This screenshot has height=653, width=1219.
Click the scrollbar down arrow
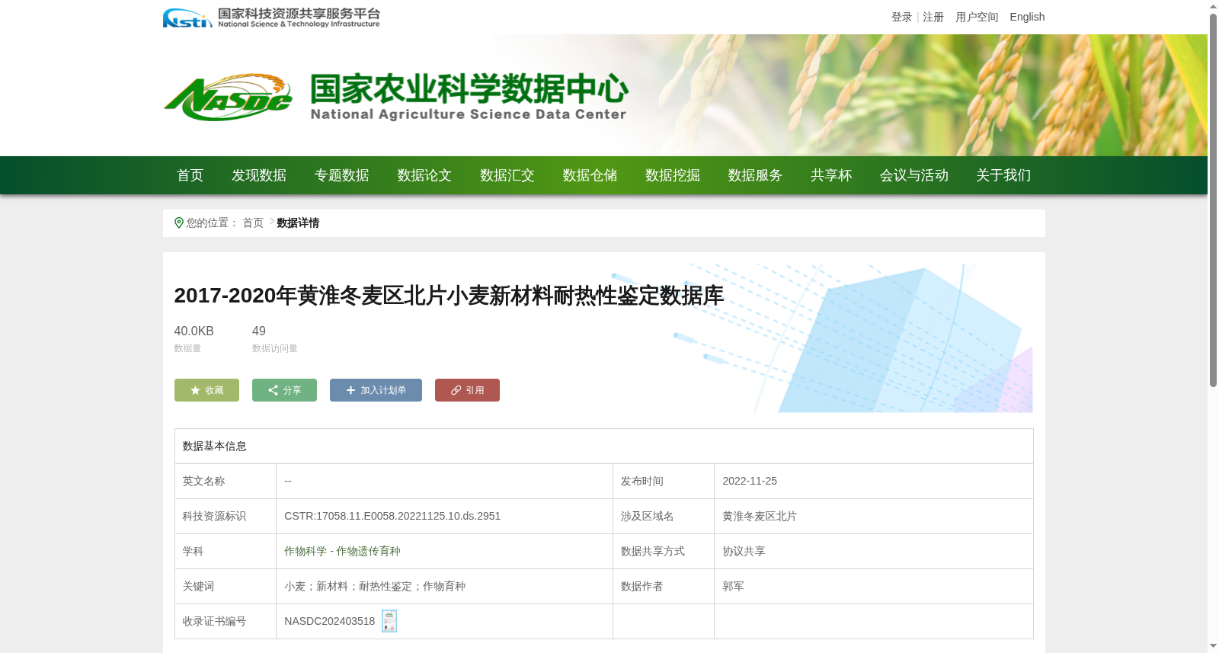(1213, 646)
